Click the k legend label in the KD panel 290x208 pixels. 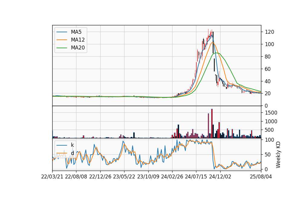click(72, 145)
